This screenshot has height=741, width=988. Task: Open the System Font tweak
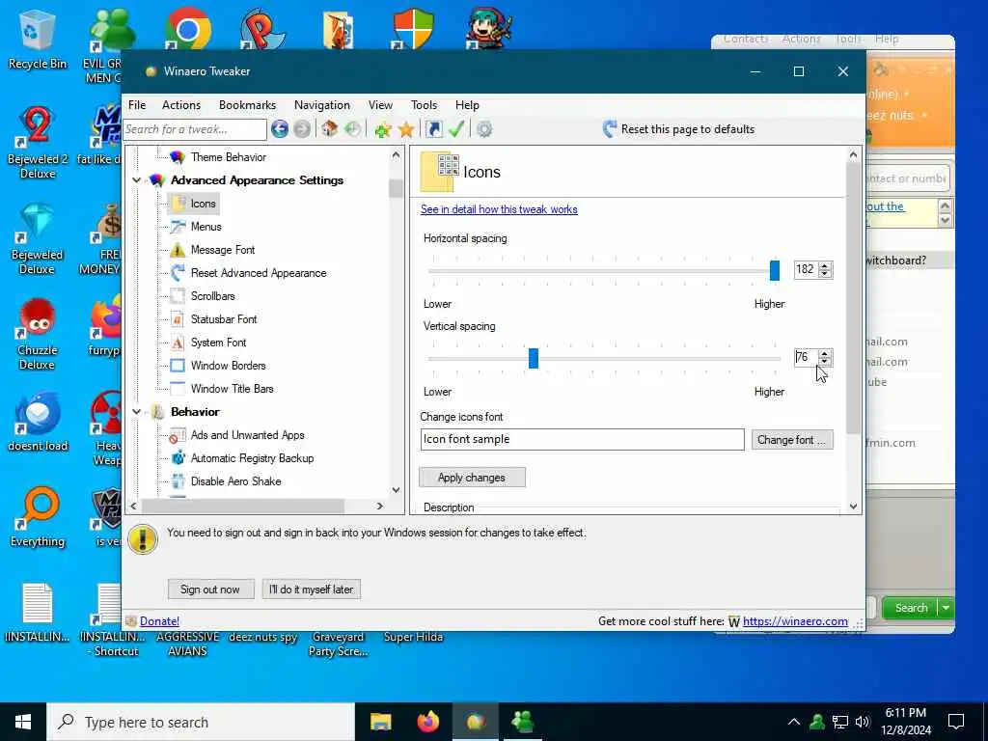point(218,343)
